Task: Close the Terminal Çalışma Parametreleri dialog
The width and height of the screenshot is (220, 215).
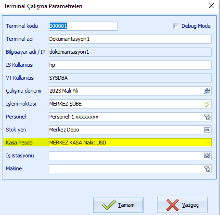Action: click(211, 6)
